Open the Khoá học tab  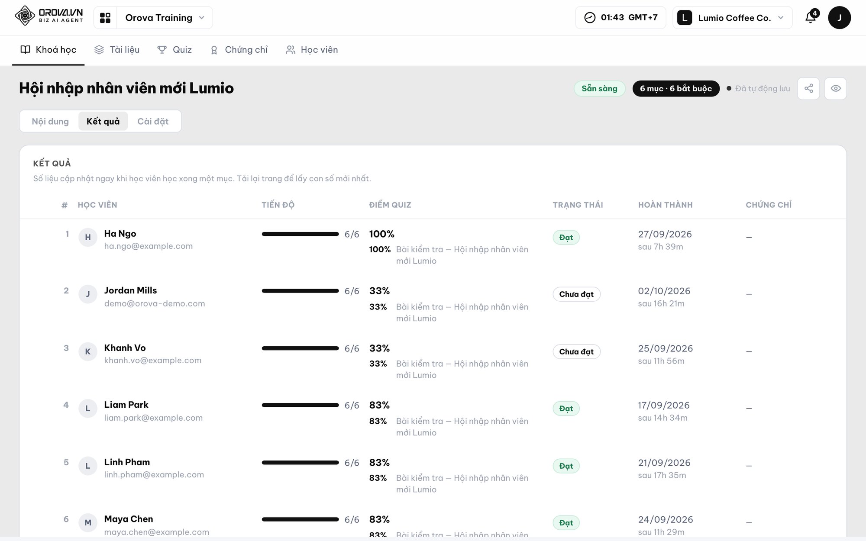tap(48, 50)
